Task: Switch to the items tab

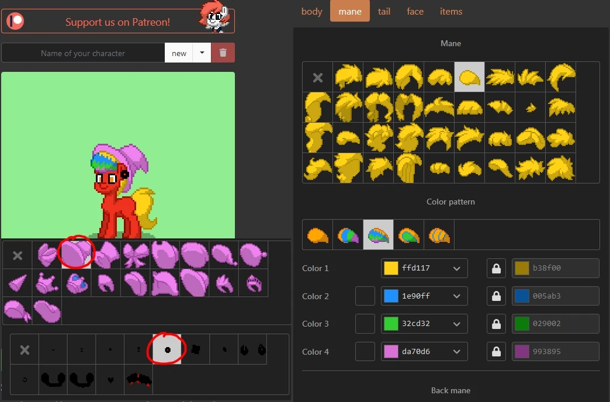Action: point(451,11)
